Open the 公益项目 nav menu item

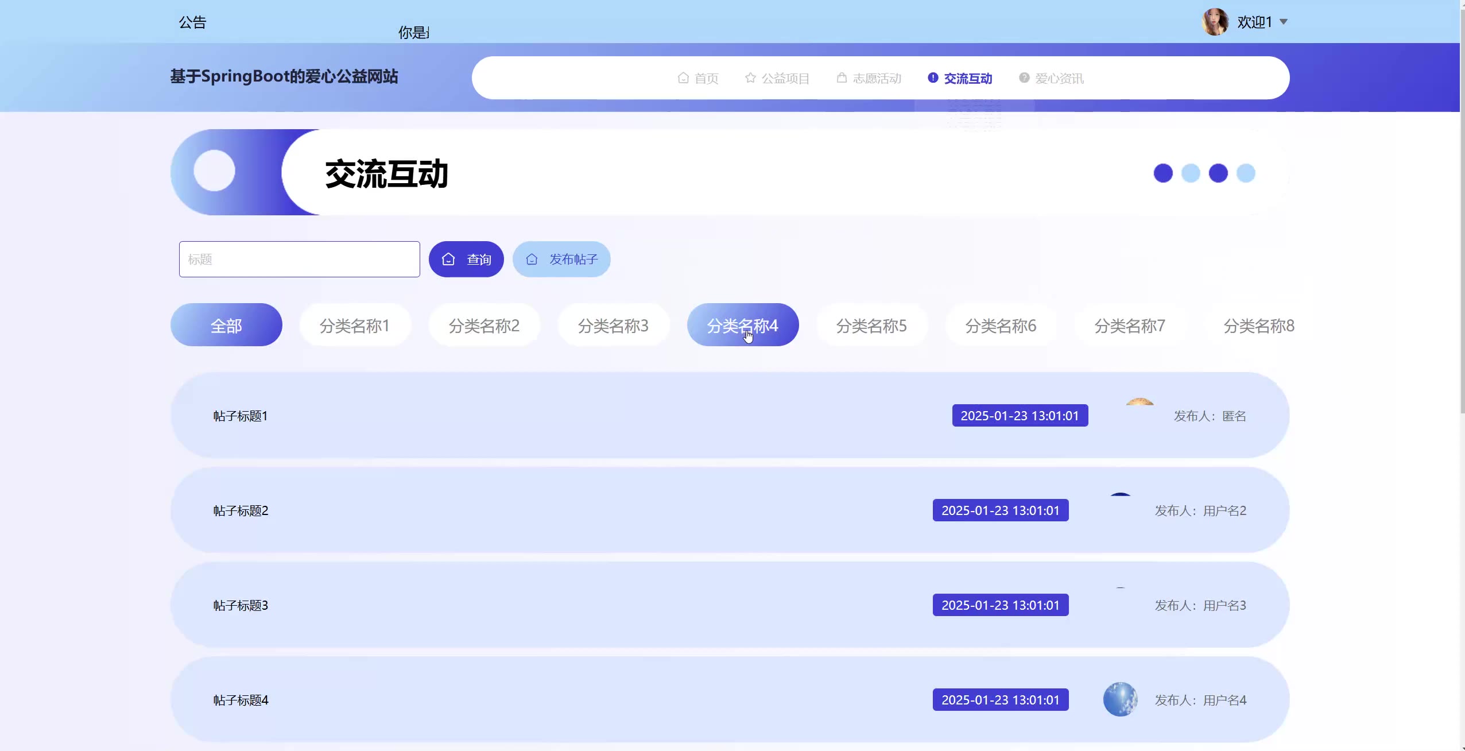point(785,79)
